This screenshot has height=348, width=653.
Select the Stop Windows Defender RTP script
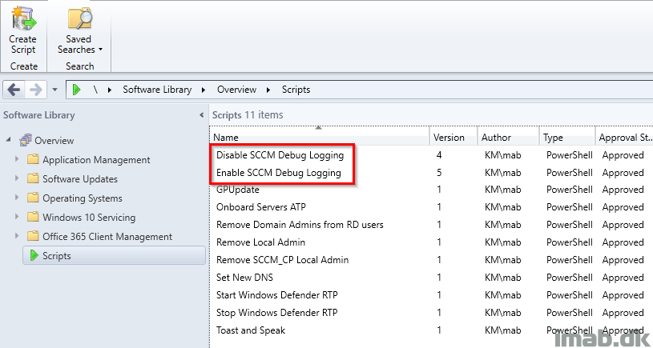(x=277, y=312)
